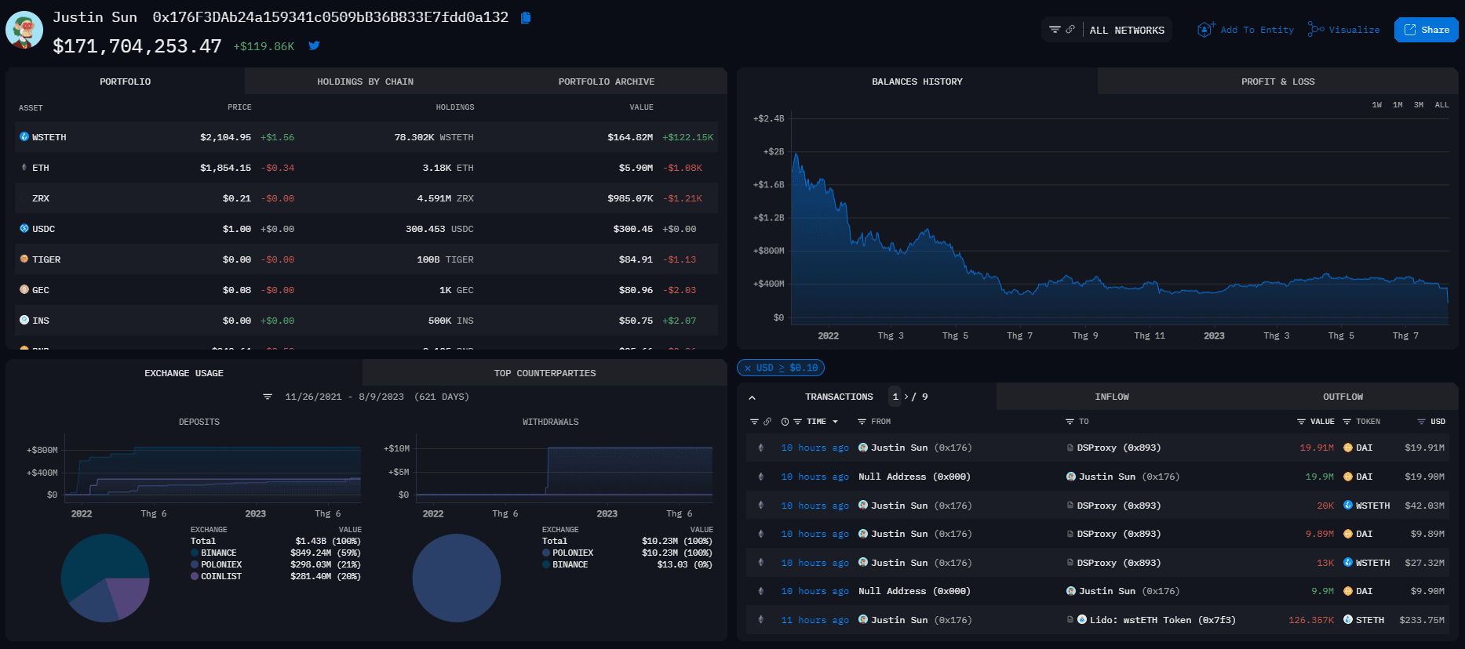Image resolution: width=1465 pixels, height=649 pixels.
Task: Switch to Holdings By Chain tab
Action: (x=365, y=82)
